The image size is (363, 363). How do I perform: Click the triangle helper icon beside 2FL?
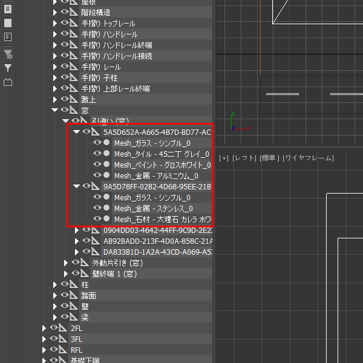click(63, 329)
